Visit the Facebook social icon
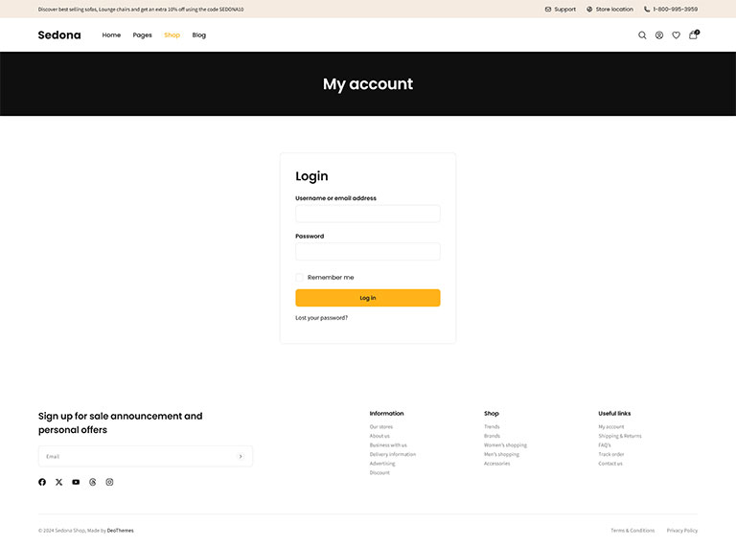 tap(42, 482)
